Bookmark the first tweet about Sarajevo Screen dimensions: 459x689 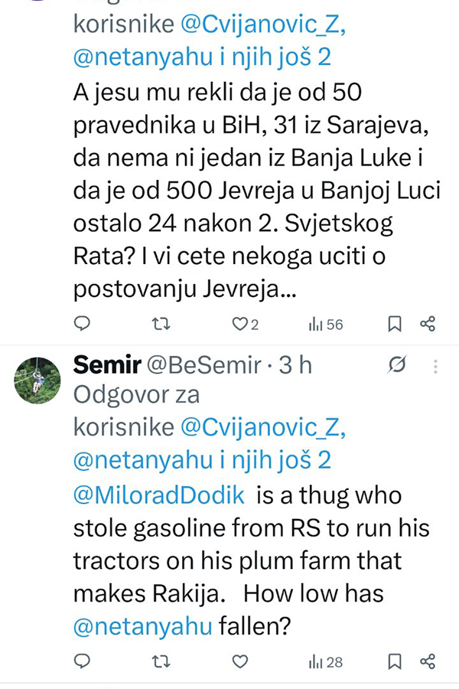point(395,325)
